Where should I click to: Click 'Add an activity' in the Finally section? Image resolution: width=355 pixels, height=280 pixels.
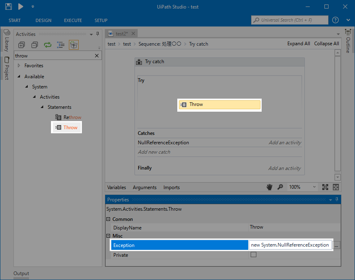coord(284,168)
